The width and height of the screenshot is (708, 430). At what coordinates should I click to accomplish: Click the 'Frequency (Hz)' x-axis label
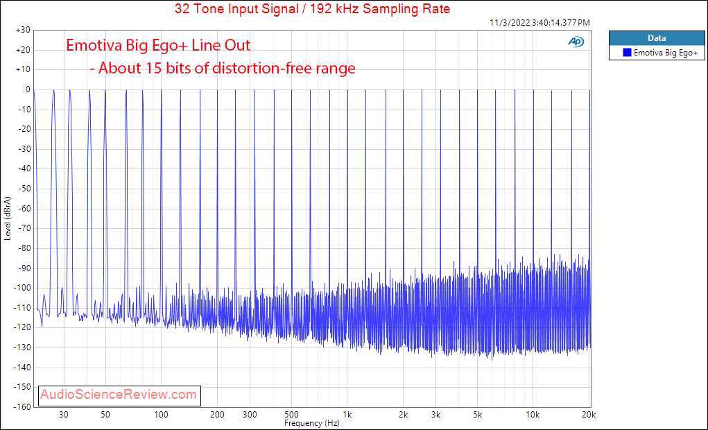311,423
